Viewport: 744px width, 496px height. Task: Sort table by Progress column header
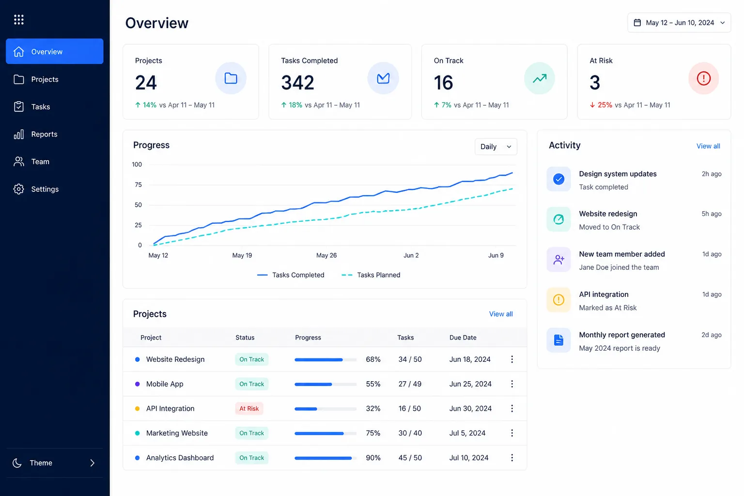[x=308, y=337]
